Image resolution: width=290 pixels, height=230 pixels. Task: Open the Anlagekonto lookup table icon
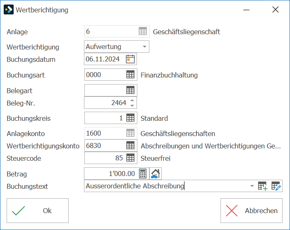(x=130, y=133)
